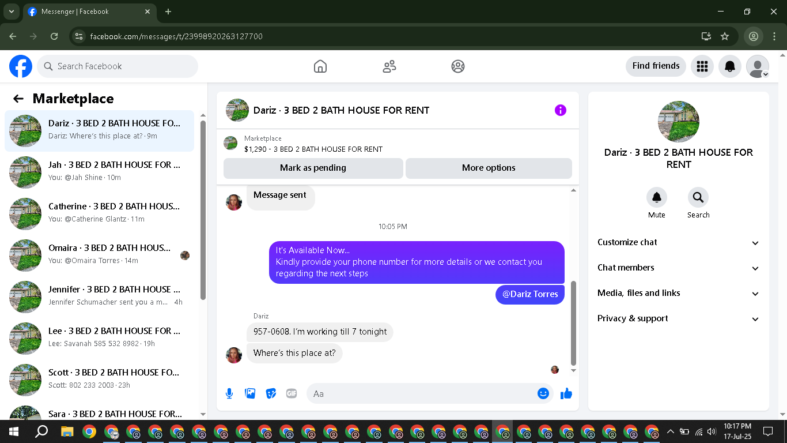This screenshot has width=787, height=443.
Task: Open the Facebook menu grid icon
Action: 702,66
